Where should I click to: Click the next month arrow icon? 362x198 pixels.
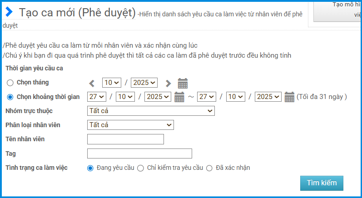pyautogui.click(x=168, y=83)
